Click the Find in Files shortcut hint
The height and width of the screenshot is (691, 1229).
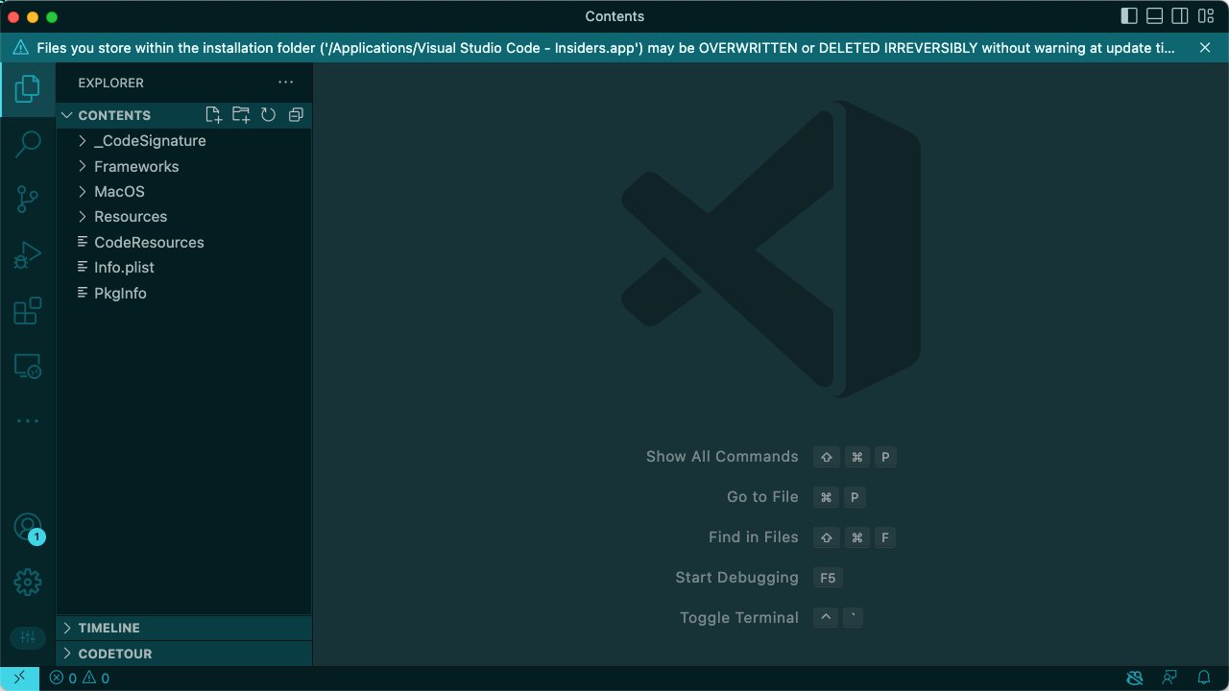click(802, 537)
